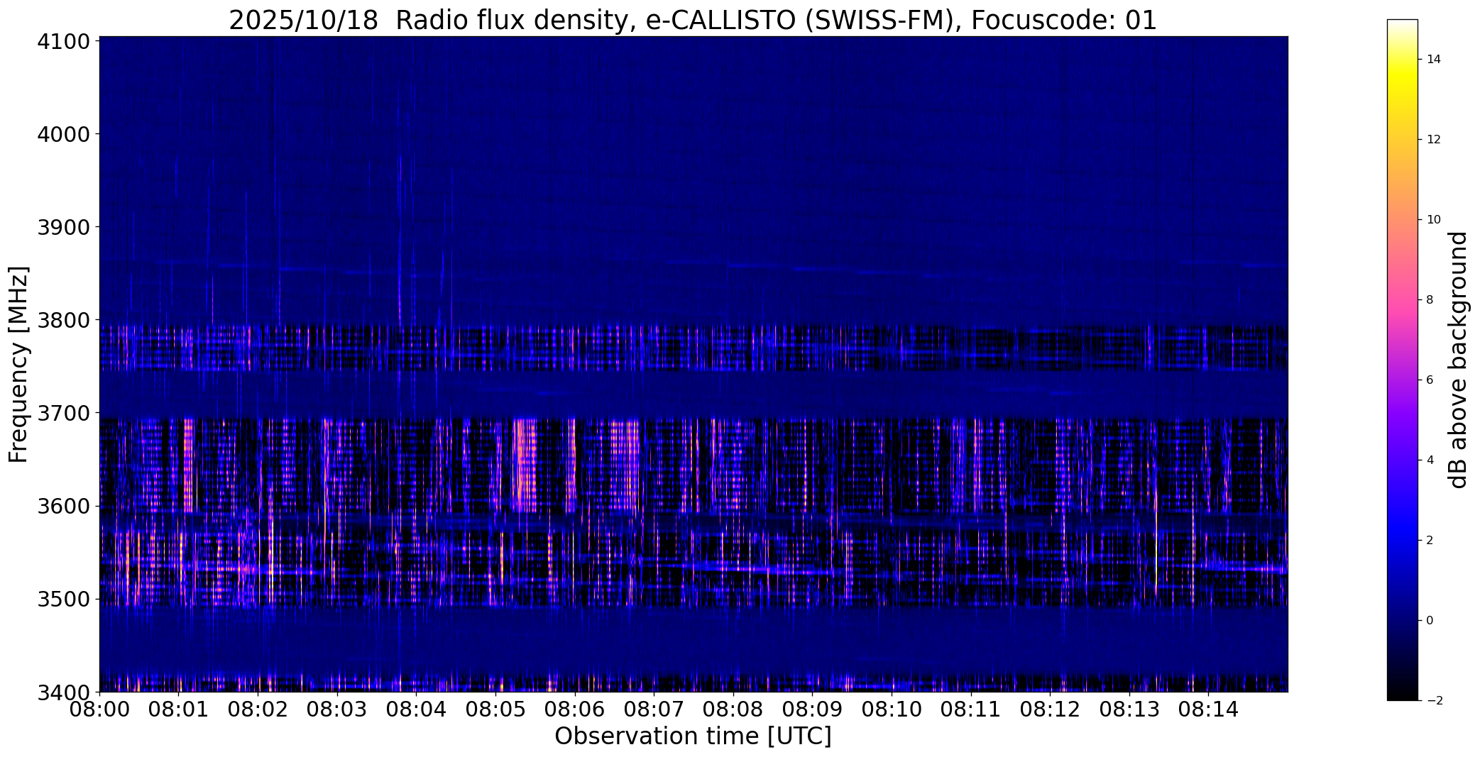Screen dimensions: 1480x757
Task: Click the 08:04 time tick label
Action: [x=417, y=709]
